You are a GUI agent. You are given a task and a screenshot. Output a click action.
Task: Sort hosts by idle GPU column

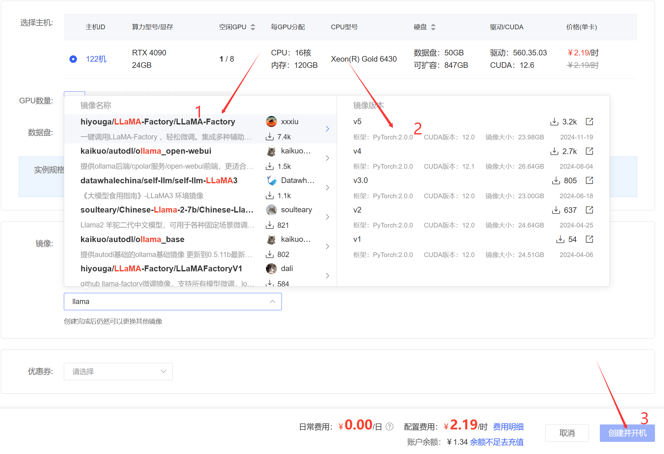tap(253, 27)
